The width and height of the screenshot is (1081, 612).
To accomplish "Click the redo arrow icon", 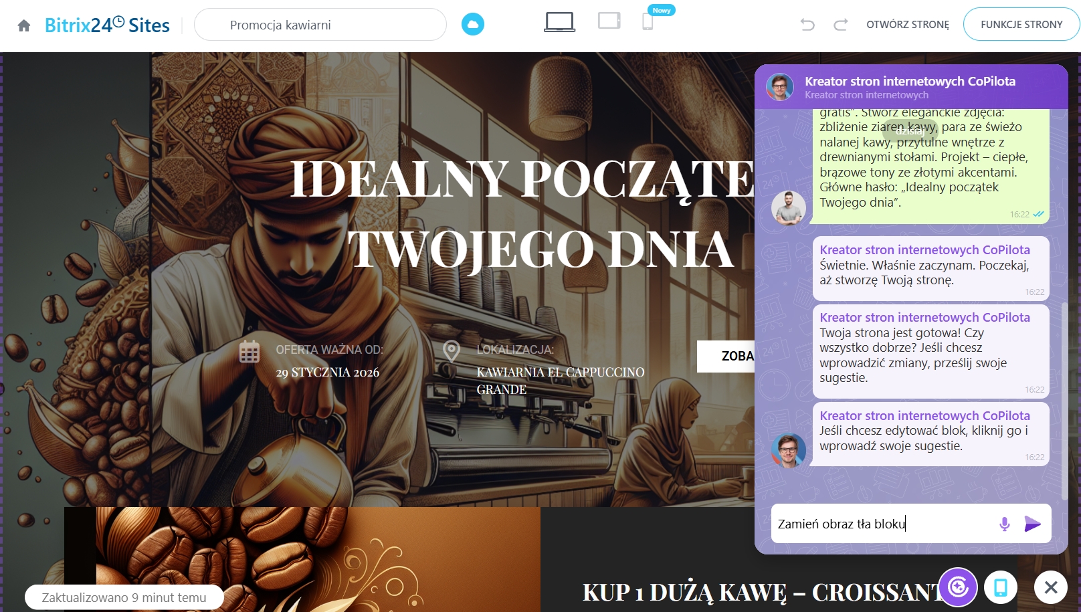I will pyautogui.click(x=841, y=25).
